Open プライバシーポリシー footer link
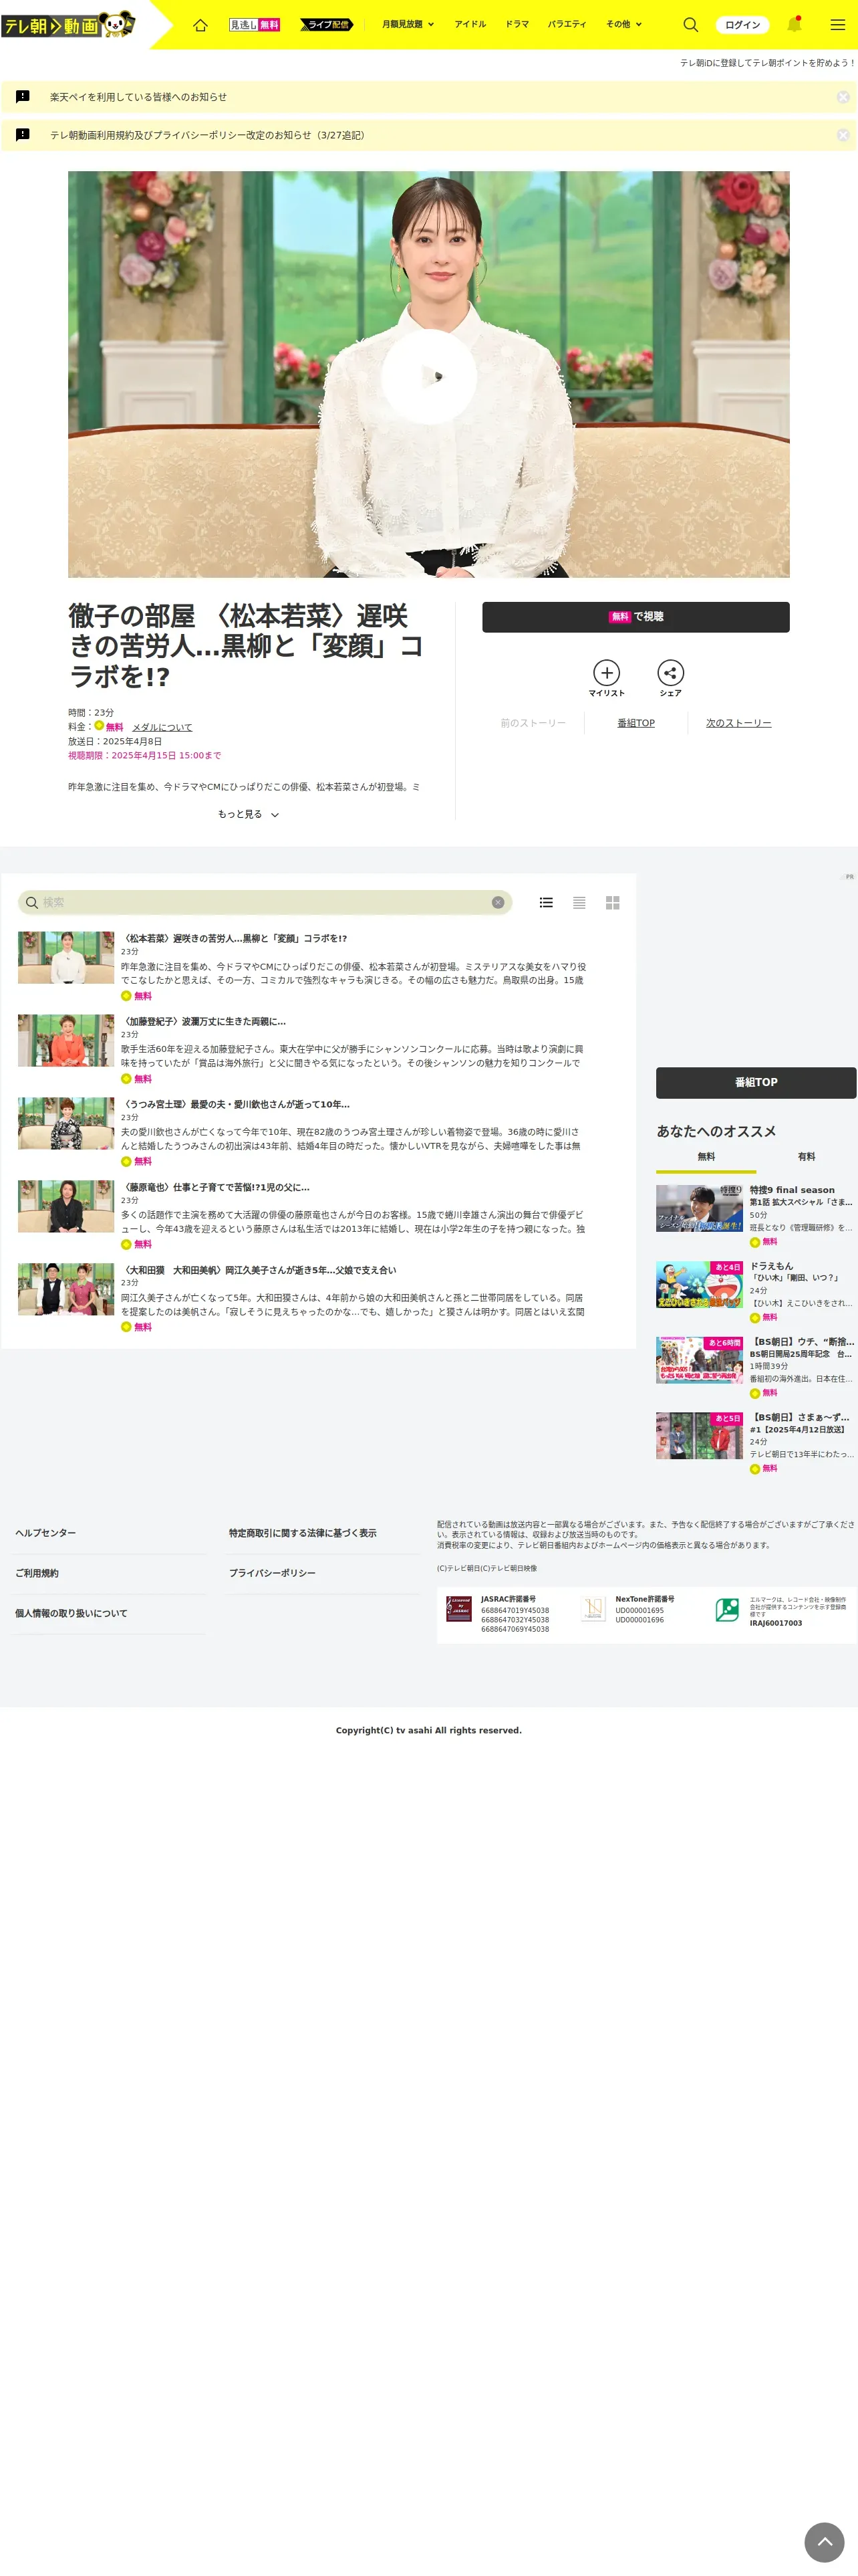 click(x=272, y=1573)
